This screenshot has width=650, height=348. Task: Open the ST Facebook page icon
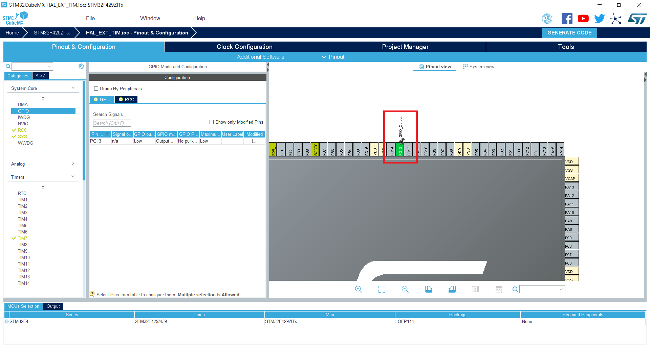(x=567, y=19)
